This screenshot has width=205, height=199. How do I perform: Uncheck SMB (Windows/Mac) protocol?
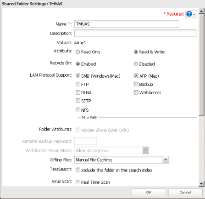(78, 76)
